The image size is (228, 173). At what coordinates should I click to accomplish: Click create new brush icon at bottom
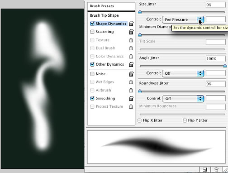coord(204,169)
